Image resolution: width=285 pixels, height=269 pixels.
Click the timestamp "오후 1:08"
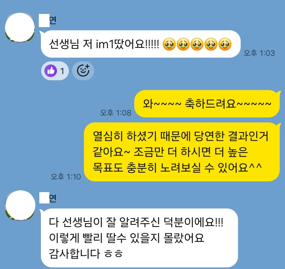click(x=116, y=113)
